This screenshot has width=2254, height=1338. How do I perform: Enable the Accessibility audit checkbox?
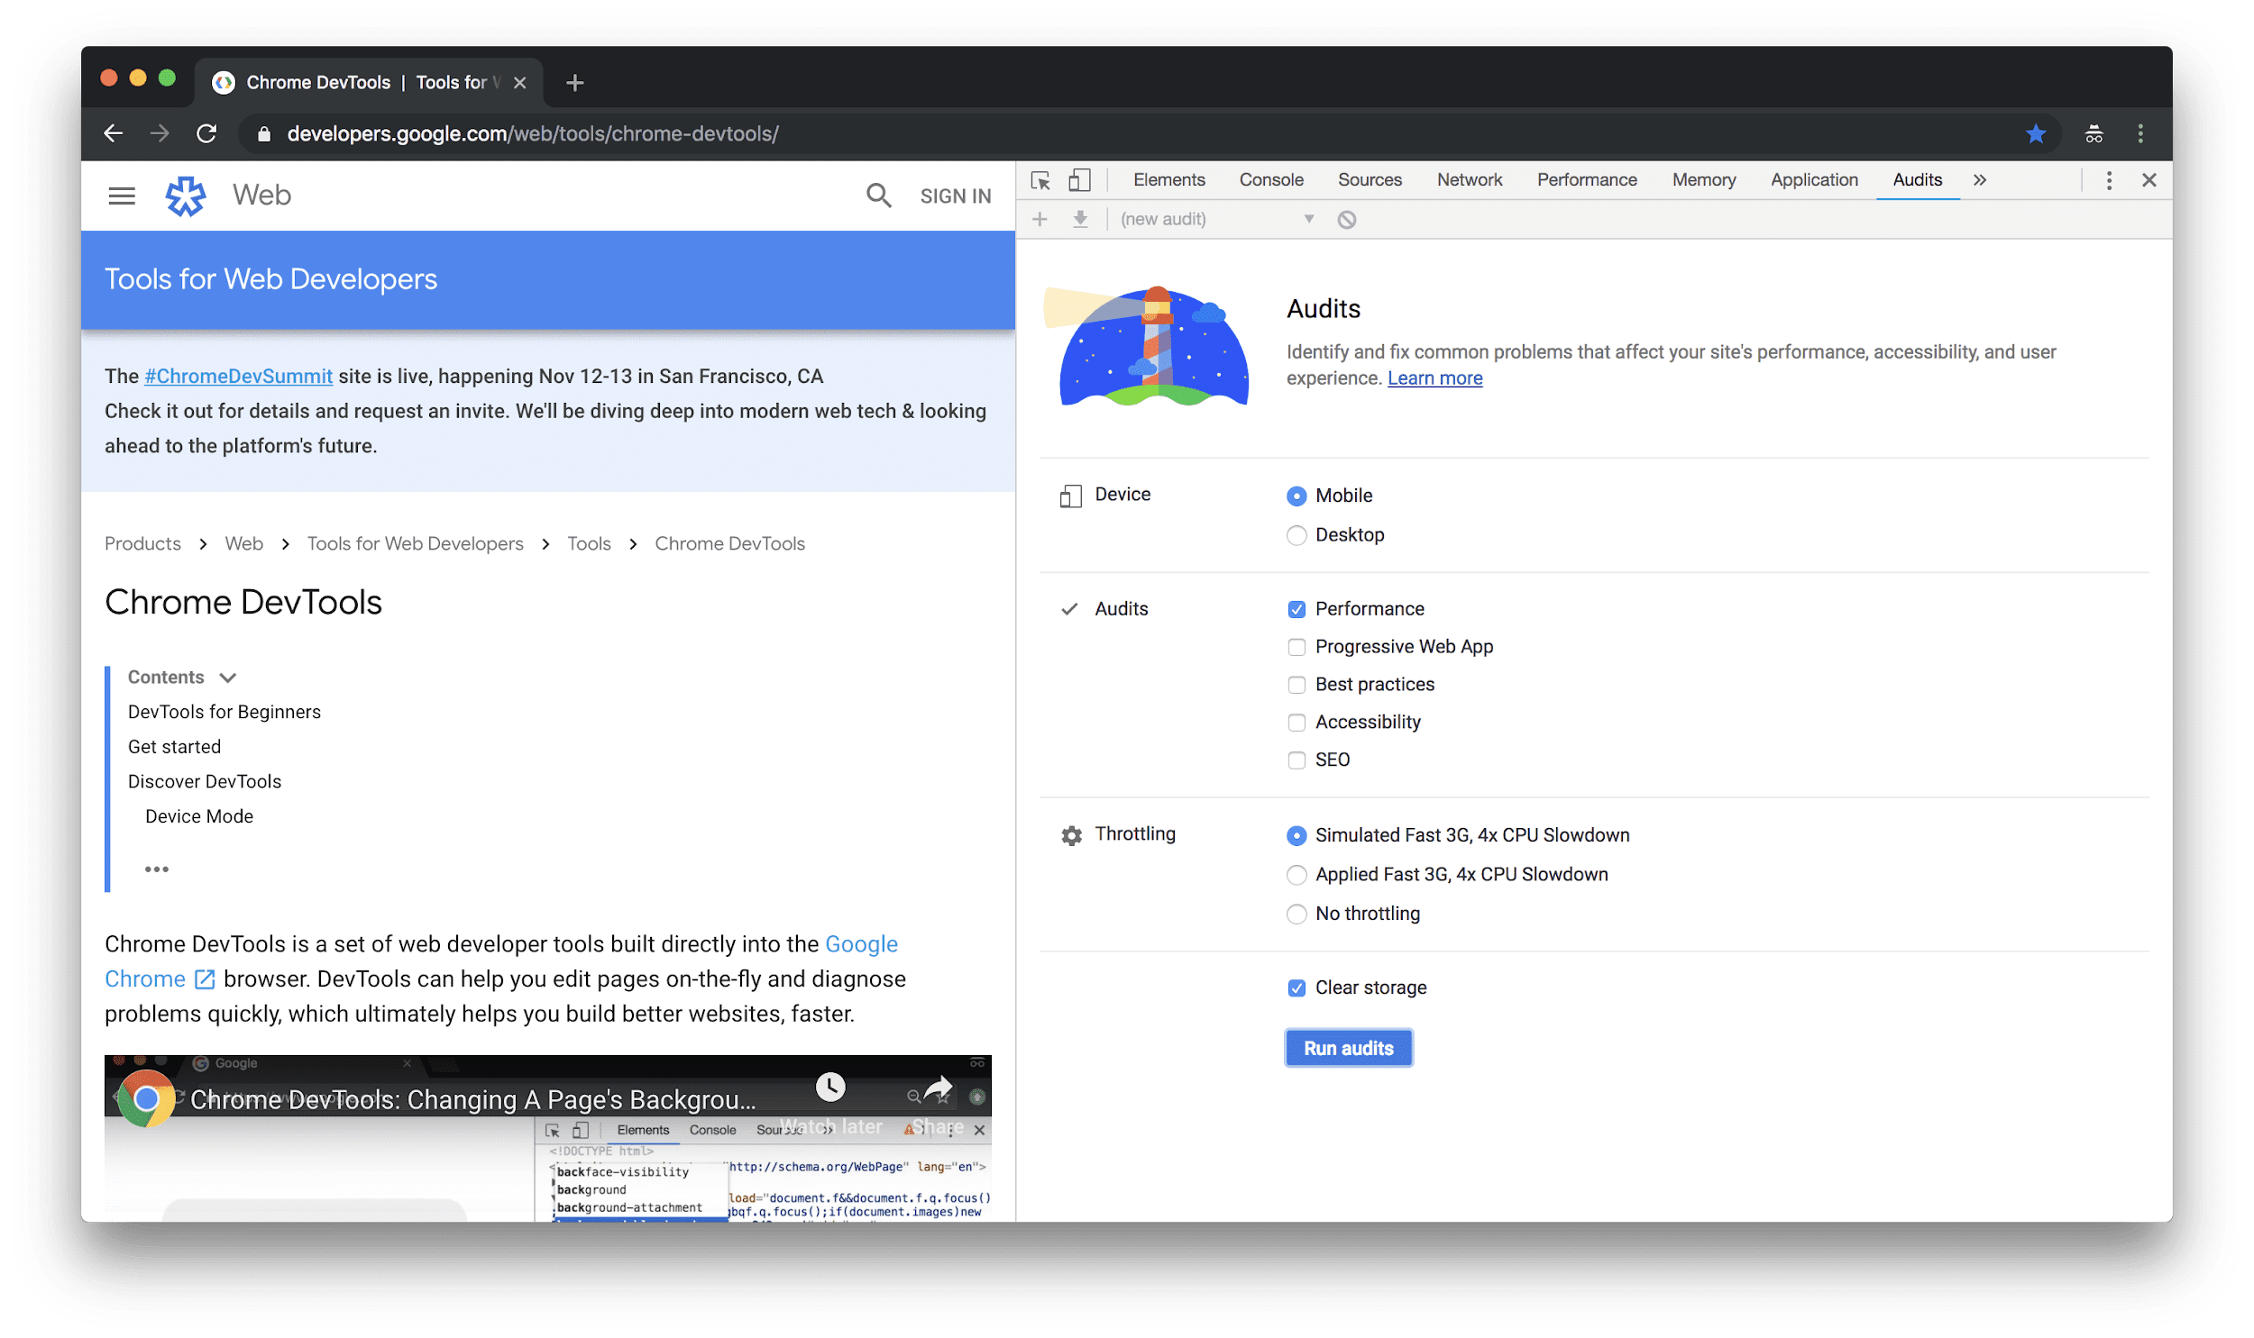coord(1297,722)
